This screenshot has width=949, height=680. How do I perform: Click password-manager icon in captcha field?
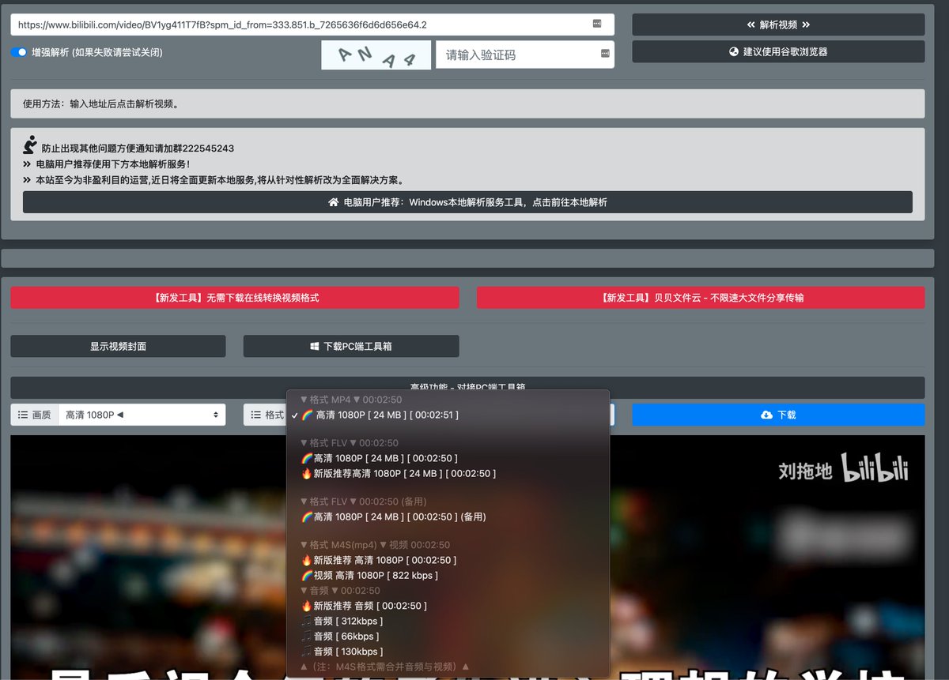(605, 54)
